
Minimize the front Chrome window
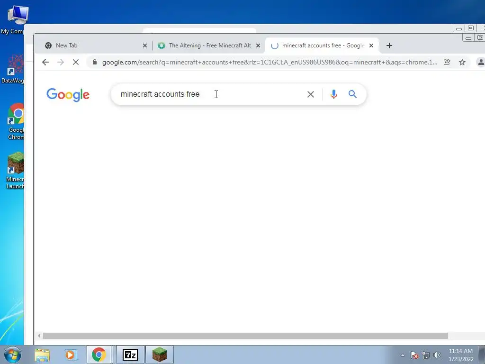pyautogui.click(x=468, y=38)
